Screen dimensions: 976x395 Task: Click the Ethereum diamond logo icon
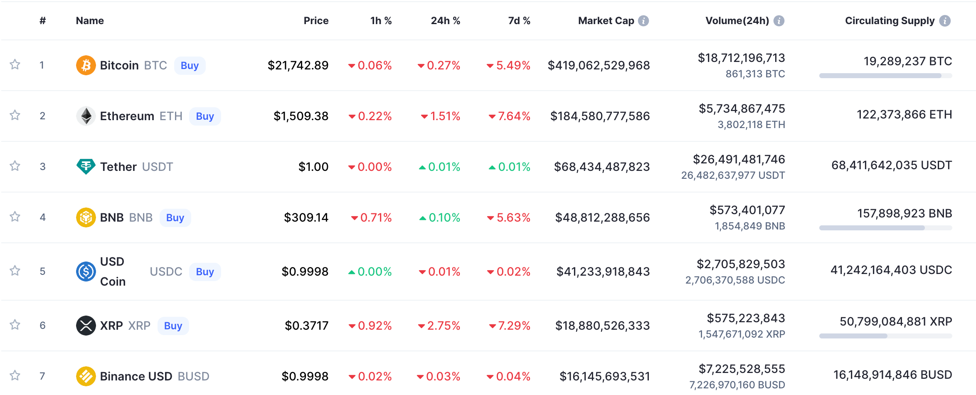click(x=86, y=116)
